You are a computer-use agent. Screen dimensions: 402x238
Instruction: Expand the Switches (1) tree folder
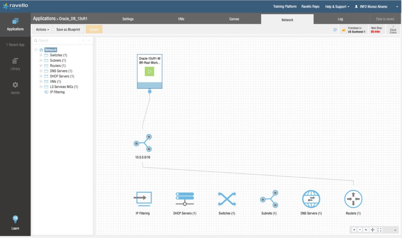point(41,55)
